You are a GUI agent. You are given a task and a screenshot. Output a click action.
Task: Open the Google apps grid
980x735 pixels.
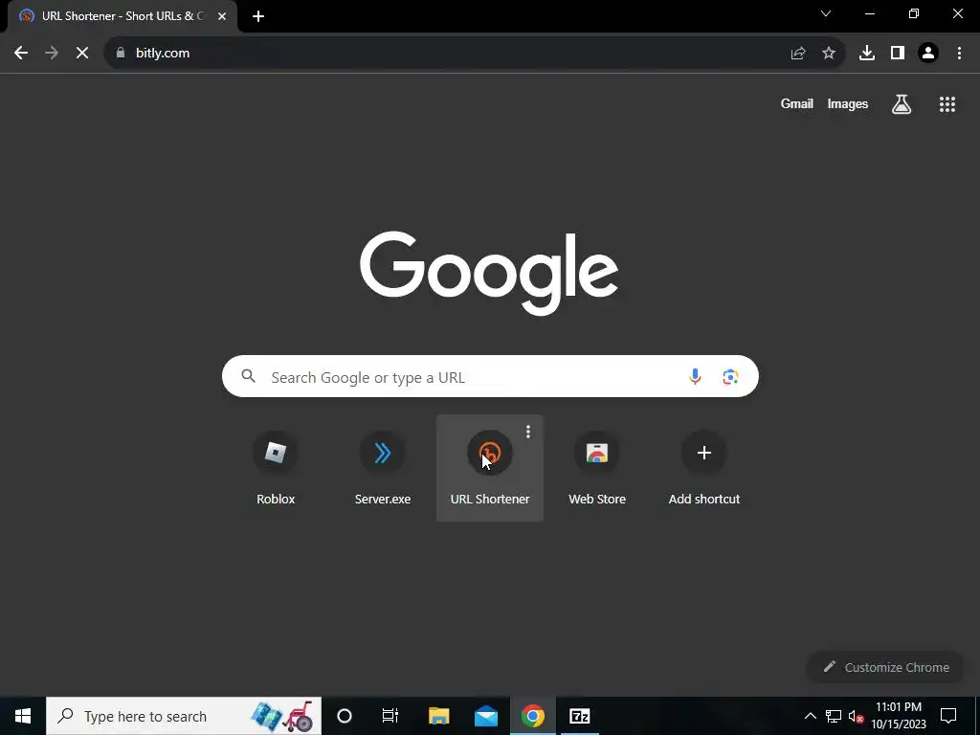pyautogui.click(x=947, y=104)
